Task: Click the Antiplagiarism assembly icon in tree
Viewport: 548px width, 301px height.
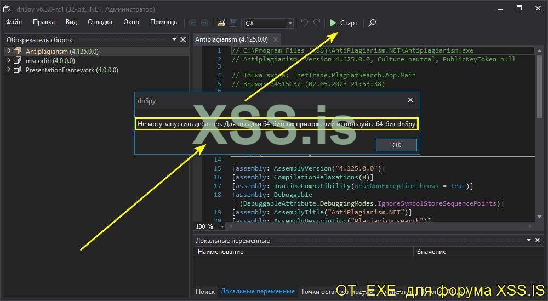Action: 17,51
